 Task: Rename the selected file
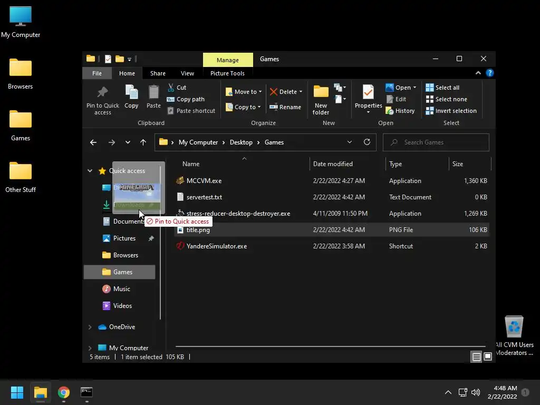pyautogui.click(x=285, y=107)
